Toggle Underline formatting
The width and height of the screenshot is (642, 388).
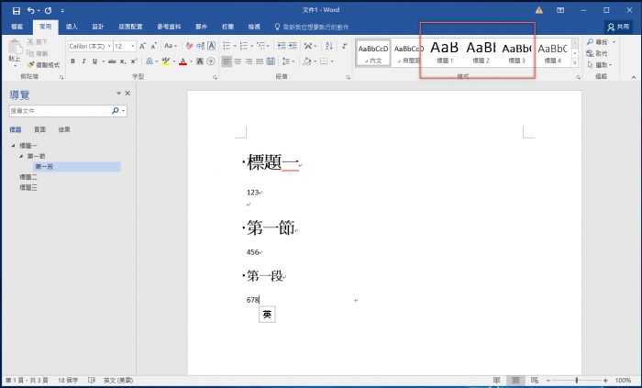tap(96, 61)
